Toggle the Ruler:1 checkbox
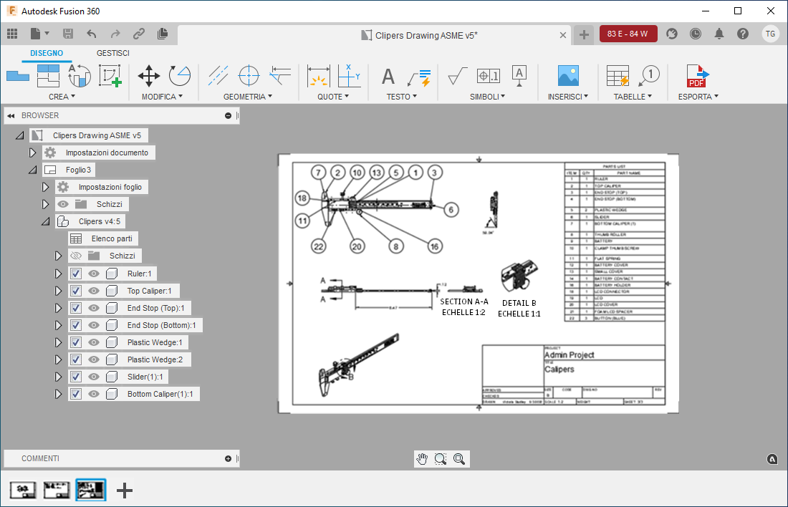This screenshot has width=788, height=507. point(75,274)
